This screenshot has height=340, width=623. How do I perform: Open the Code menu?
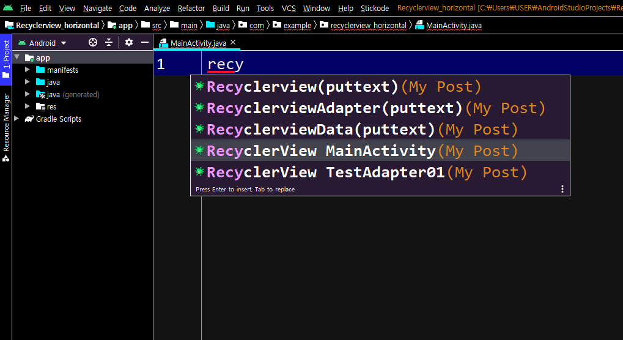tap(128, 9)
